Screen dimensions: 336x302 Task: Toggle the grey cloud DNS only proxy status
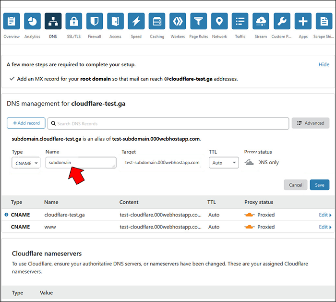[249, 162]
